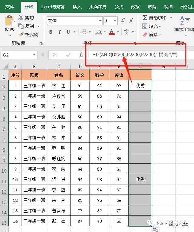Open the font size dropdown
This screenshot has width=194, height=232.
[115, 21]
